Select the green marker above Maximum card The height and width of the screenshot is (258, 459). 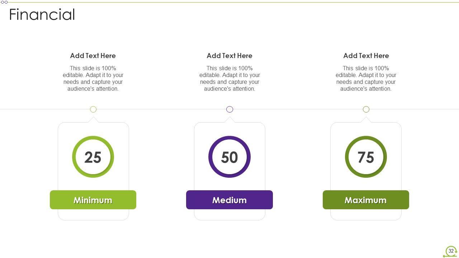click(366, 109)
